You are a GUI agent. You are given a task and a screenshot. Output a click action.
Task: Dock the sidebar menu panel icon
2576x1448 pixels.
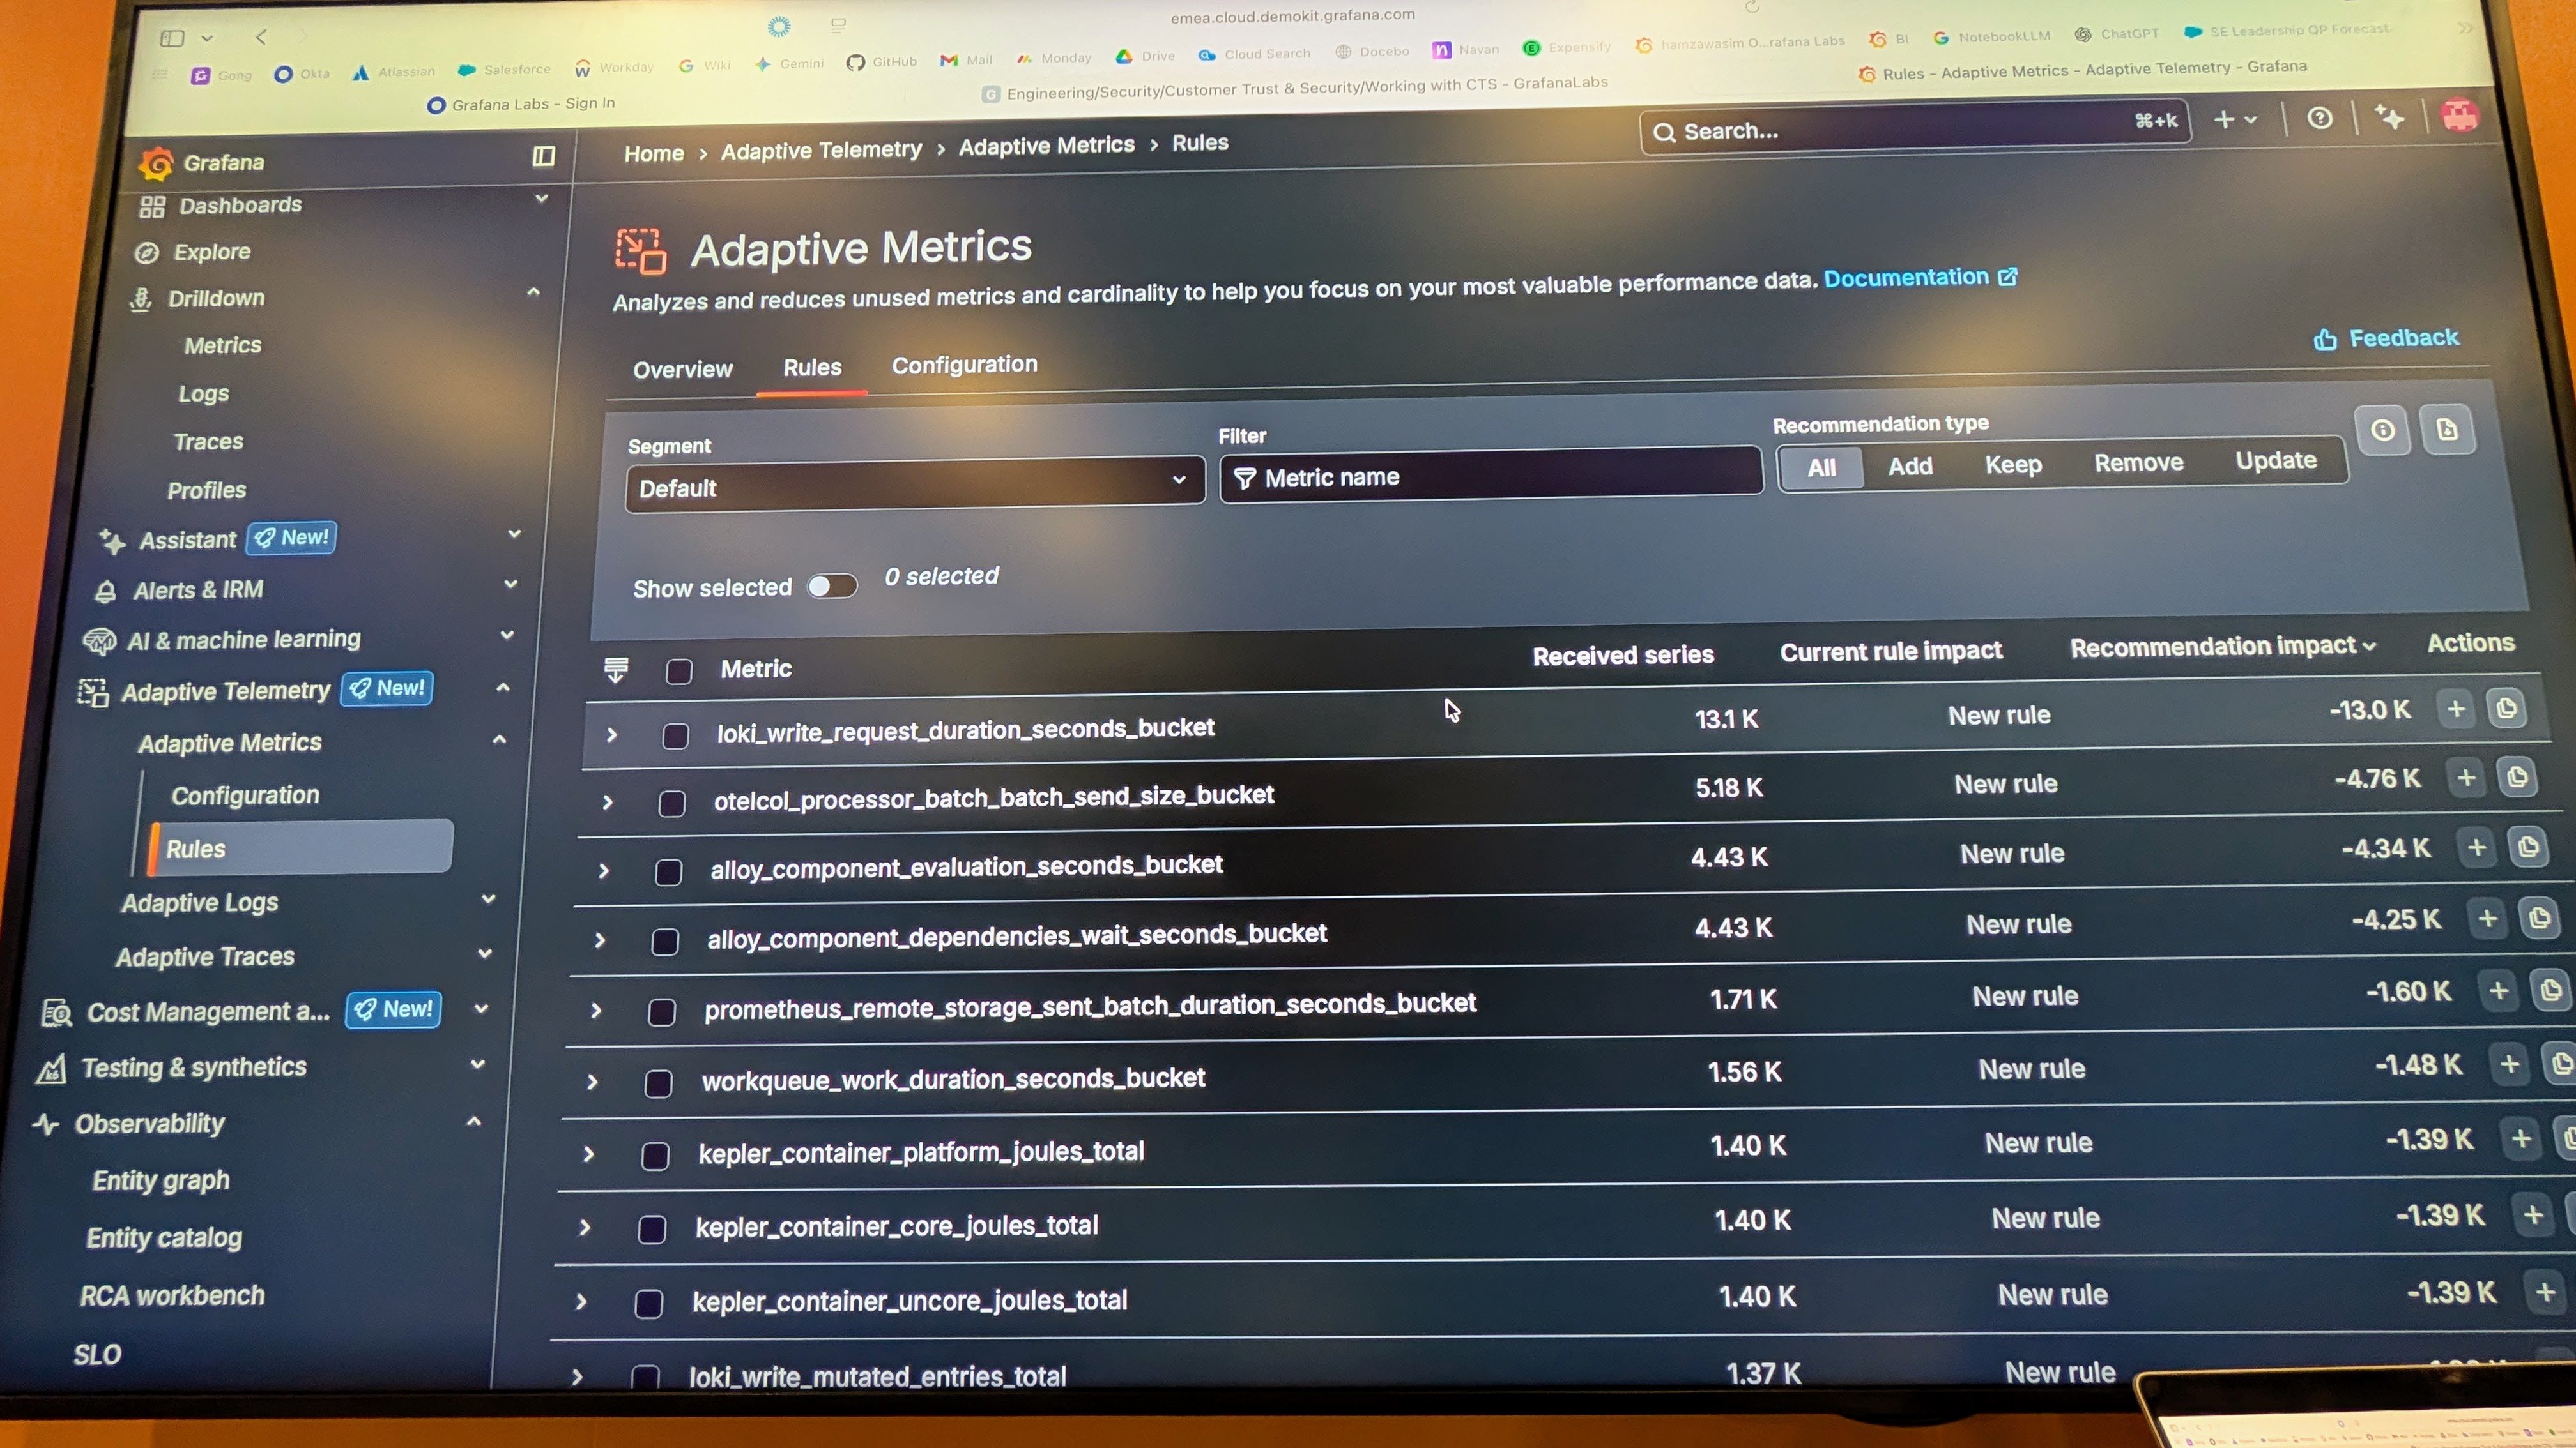pos(543,156)
